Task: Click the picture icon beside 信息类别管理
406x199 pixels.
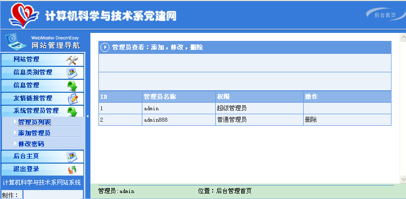Action: point(72,73)
